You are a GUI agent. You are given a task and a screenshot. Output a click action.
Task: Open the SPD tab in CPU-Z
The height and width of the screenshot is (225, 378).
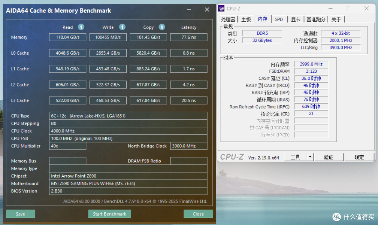click(279, 19)
